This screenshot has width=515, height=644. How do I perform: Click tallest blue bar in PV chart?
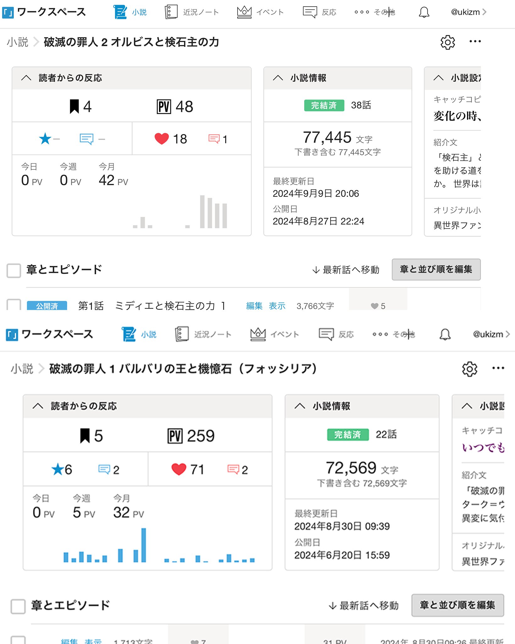pos(144,545)
